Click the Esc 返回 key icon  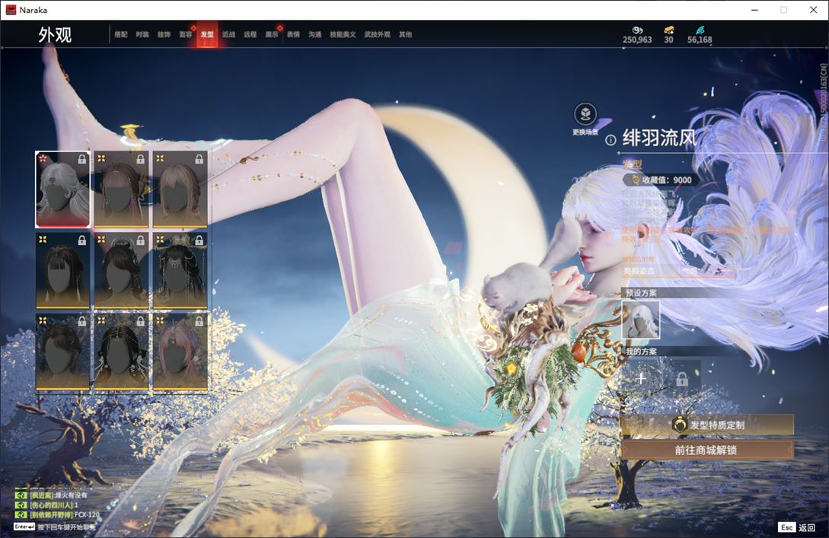click(x=786, y=527)
